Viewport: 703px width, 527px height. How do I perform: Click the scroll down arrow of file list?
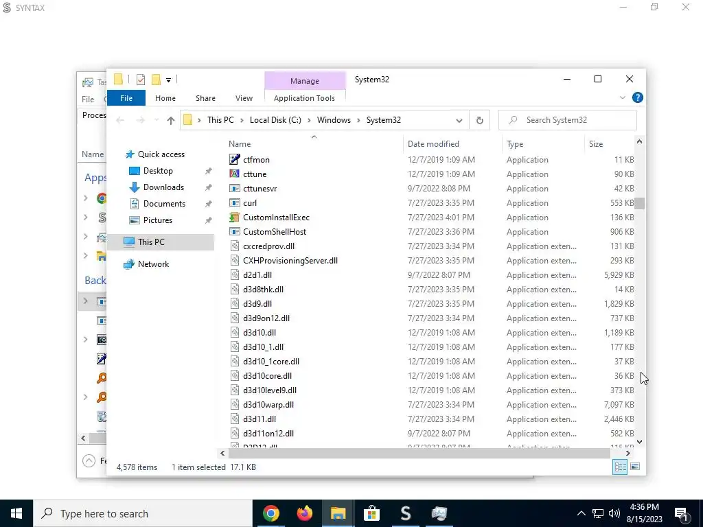tap(640, 441)
